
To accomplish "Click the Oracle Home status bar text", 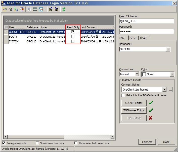I will pyautogui.click(x=35, y=149).
